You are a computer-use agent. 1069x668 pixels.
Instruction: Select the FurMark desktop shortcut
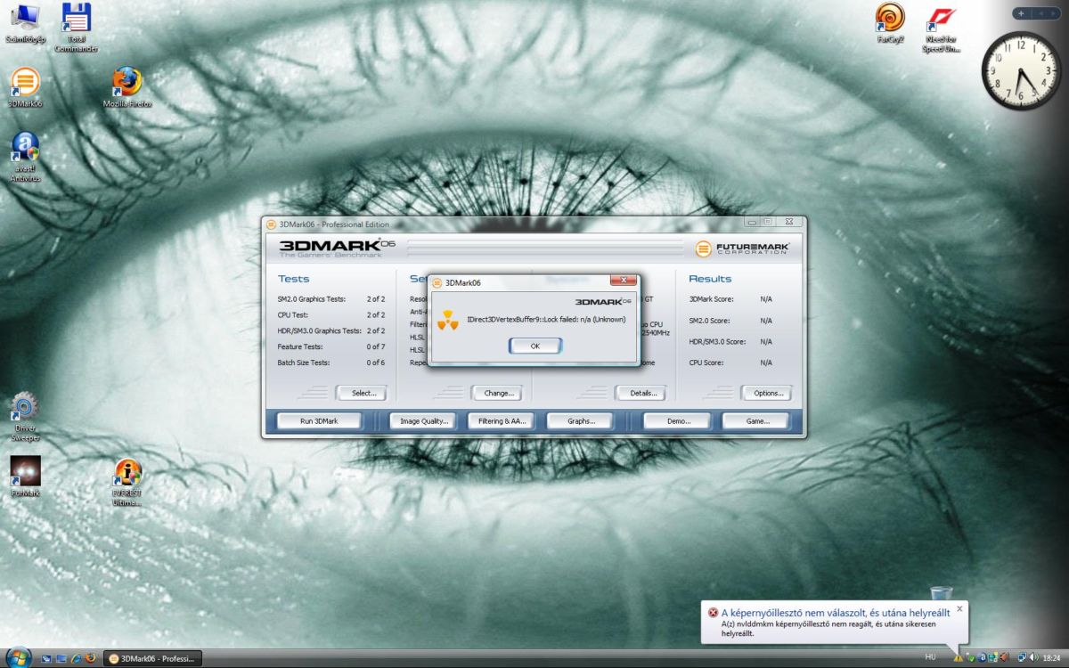tap(25, 477)
